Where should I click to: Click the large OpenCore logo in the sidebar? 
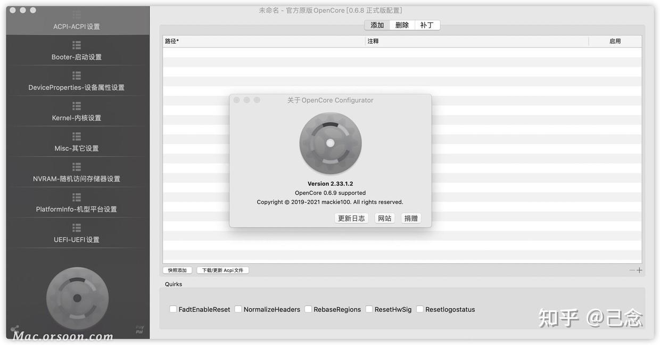point(77,298)
